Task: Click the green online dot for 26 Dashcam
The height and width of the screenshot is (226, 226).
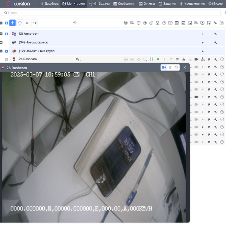Action: 158,59
